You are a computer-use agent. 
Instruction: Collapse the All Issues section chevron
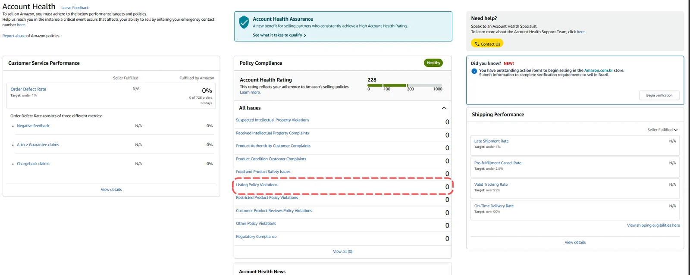(x=444, y=108)
